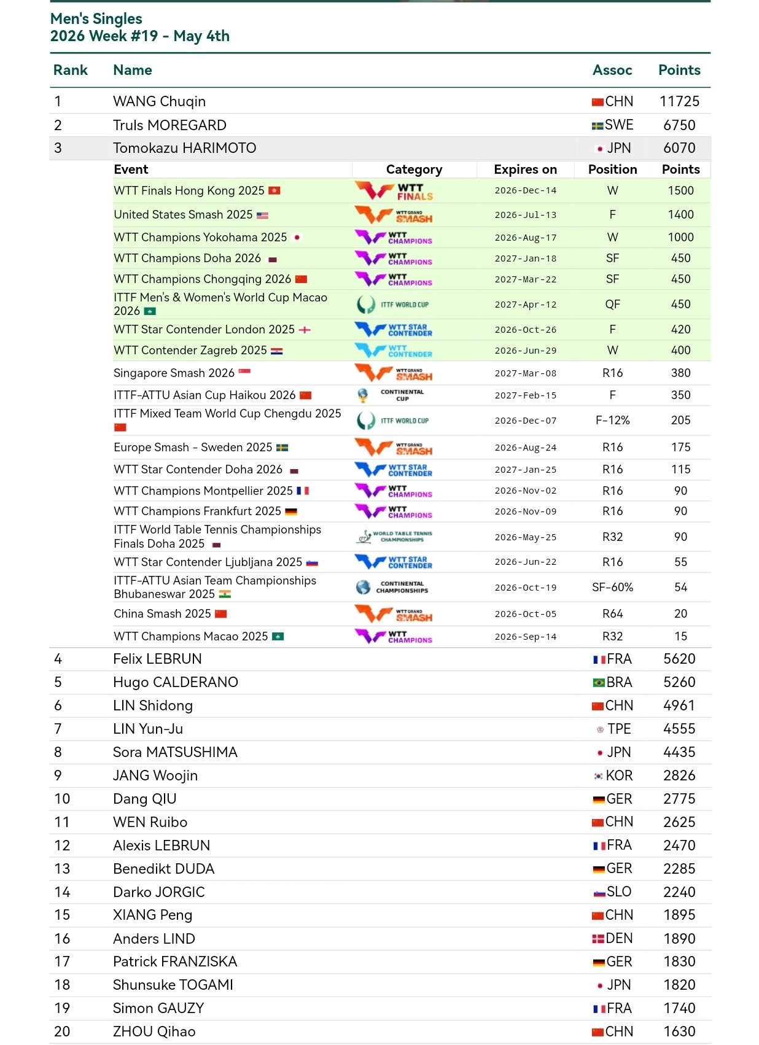Click Grand Smash logo in China Smash row
The height and width of the screenshot is (1045, 759).
(394, 614)
